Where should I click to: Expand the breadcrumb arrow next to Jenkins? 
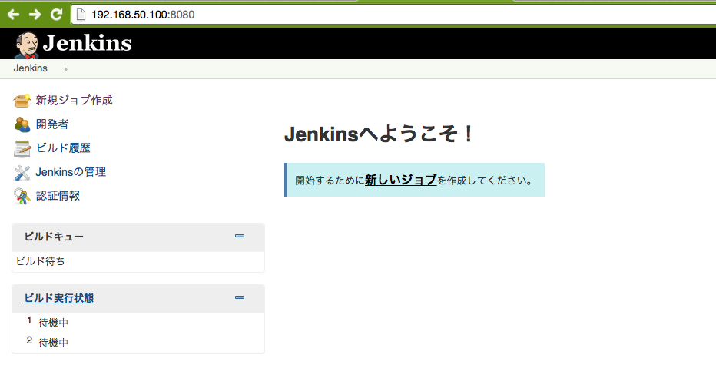tap(66, 69)
